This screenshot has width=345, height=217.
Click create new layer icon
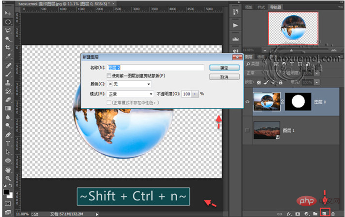pyautogui.click(x=324, y=214)
